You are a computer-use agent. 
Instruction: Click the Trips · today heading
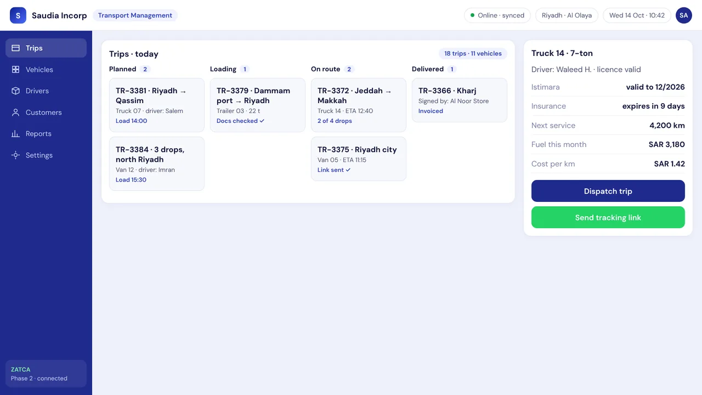pos(134,54)
